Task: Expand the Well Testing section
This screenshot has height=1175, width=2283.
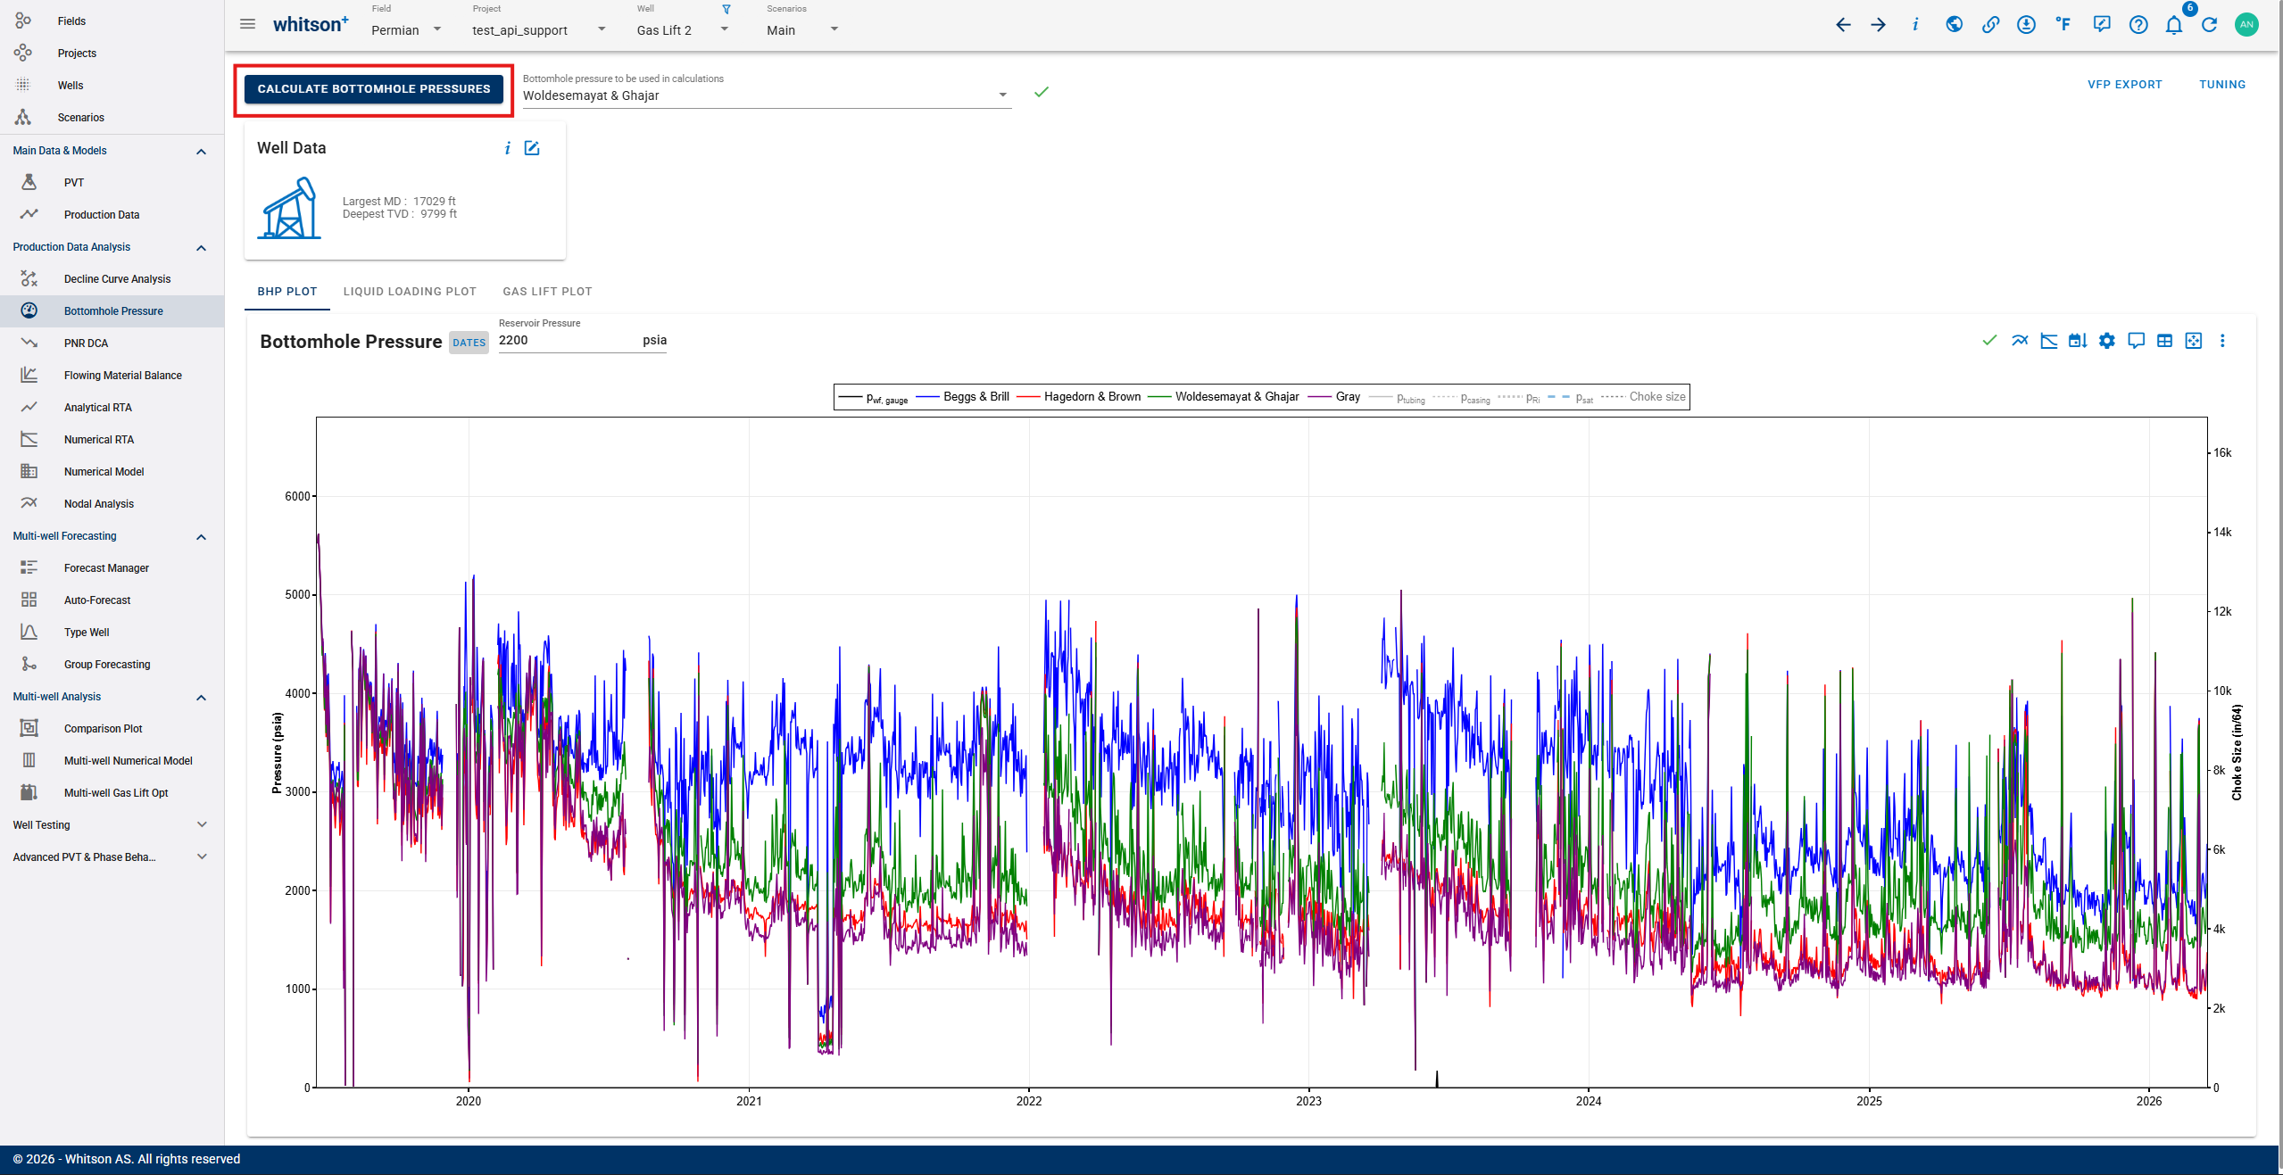Action: click(201, 825)
